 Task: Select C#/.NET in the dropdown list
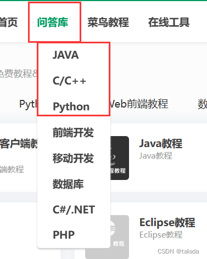pyautogui.click(x=74, y=210)
